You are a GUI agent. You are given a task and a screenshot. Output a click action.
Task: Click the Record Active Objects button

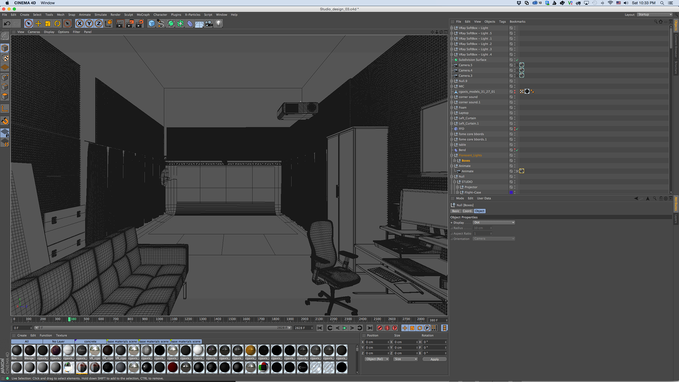coord(380,328)
